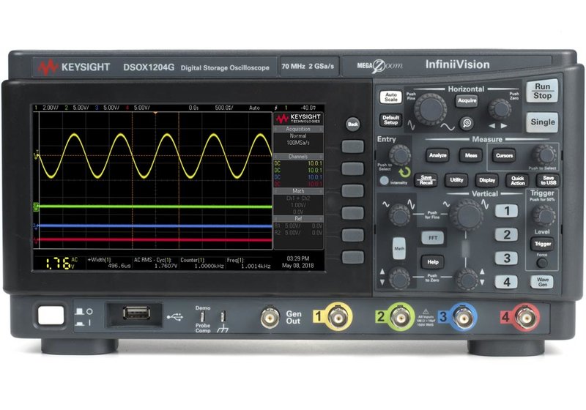Open the Utility menu key
Viewport: 586px width, 410px height.
(456, 180)
